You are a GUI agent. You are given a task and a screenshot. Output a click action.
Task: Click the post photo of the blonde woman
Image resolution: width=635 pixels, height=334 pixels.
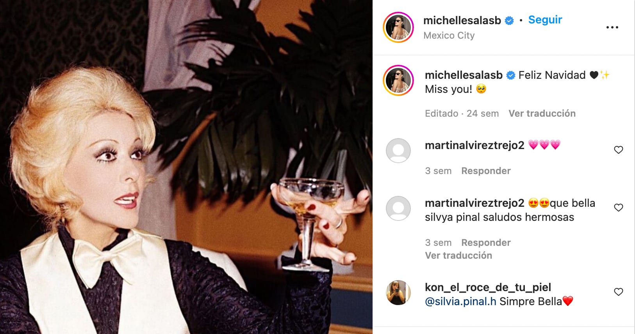click(186, 167)
